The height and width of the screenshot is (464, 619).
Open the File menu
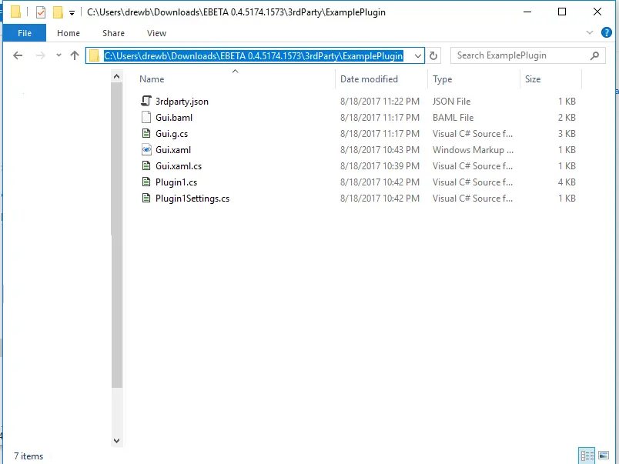pos(25,33)
